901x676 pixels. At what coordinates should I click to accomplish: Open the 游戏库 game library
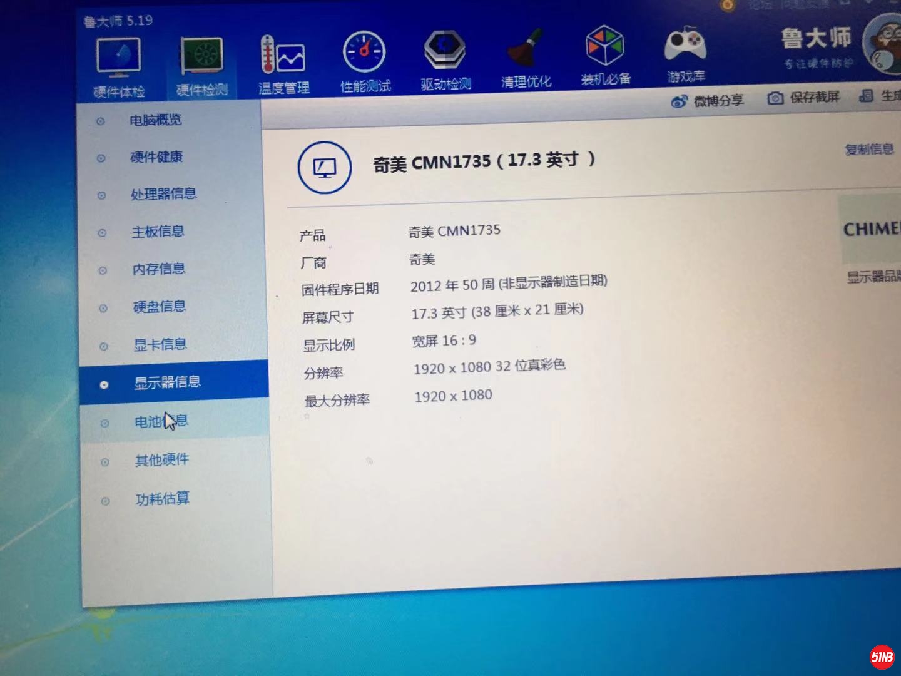coord(686,54)
